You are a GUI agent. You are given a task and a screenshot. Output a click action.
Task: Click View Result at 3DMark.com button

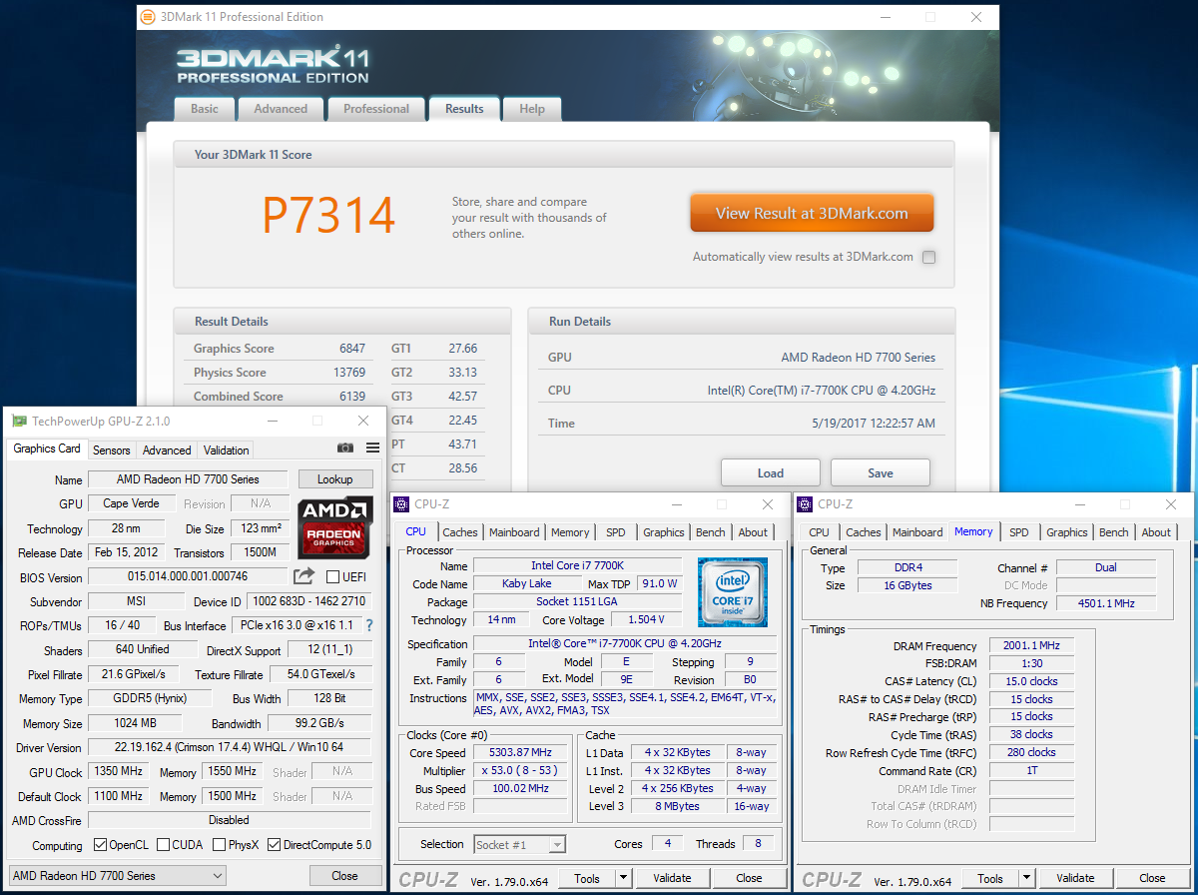tap(812, 214)
